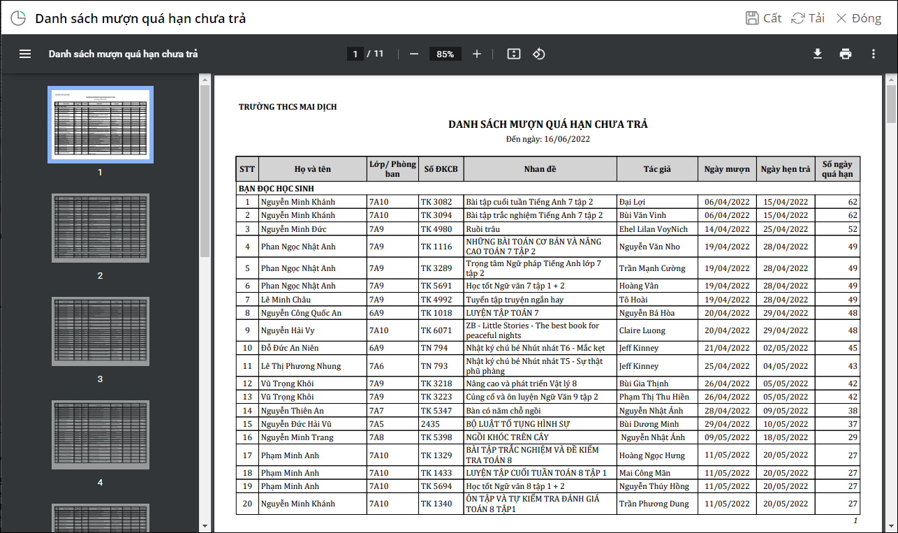
Task: Open the PDF more actions menu
Action: [874, 54]
